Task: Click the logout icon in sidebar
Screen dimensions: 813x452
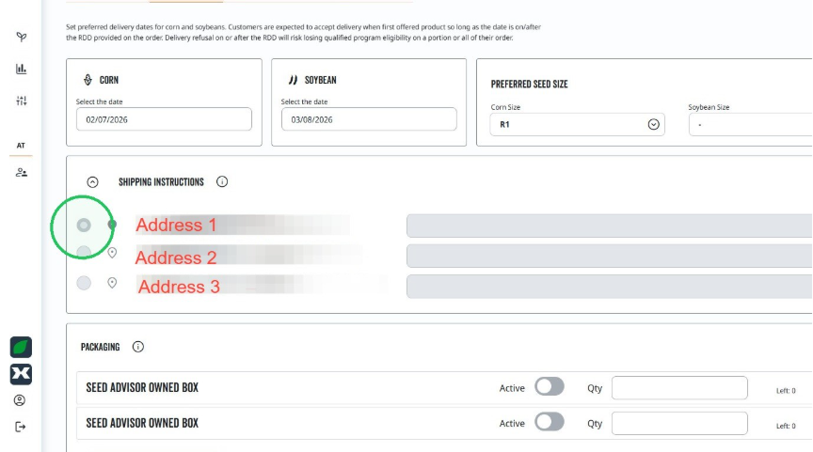Action: click(x=20, y=427)
